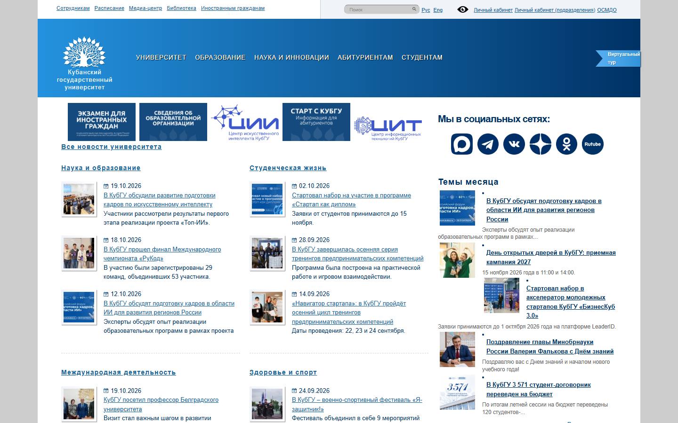This screenshot has height=423, width=678.
Task: Open the Старт с КубГУ banner
Action: tap(316, 122)
